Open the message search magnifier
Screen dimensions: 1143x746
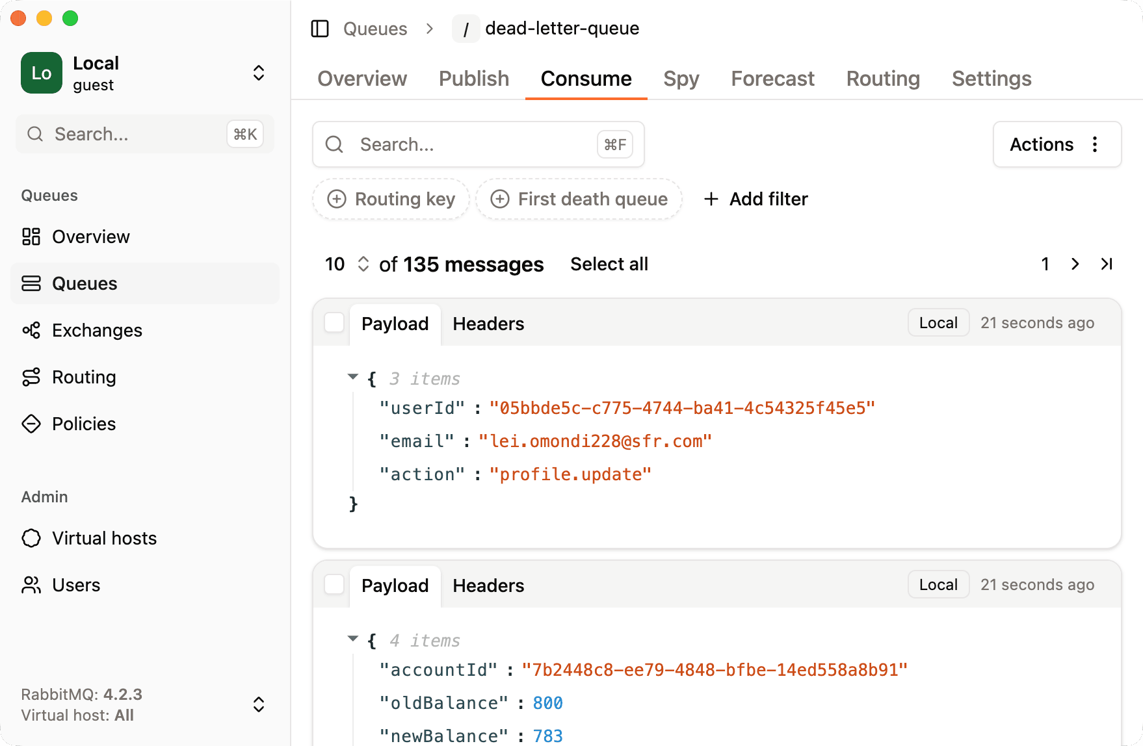(x=334, y=144)
